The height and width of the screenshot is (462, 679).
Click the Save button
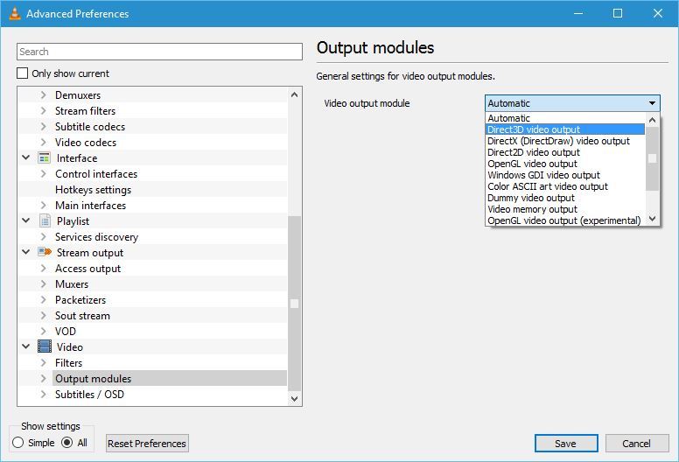click(x=566, y=444)
